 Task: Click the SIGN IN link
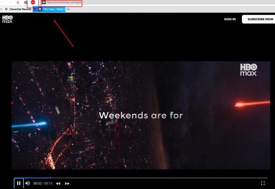tap(230, 19)
